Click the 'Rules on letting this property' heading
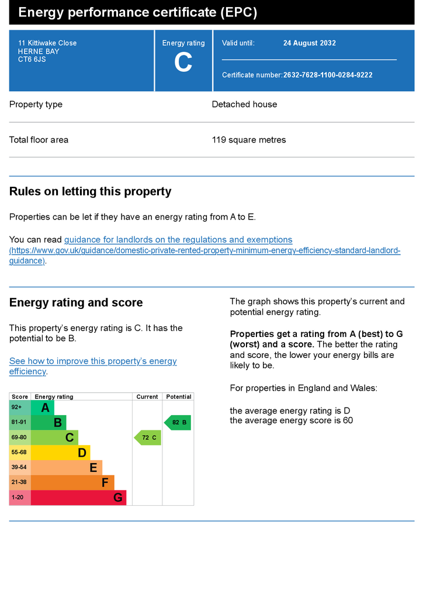 pos(91,192)
